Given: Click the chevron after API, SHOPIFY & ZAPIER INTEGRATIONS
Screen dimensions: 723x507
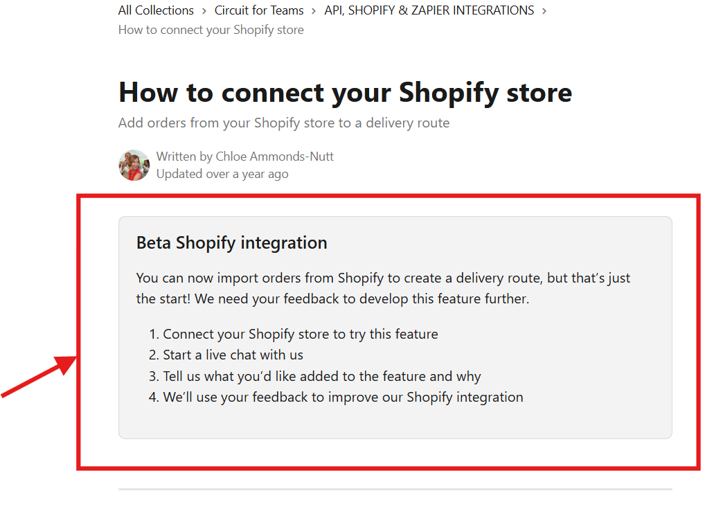Looking at the screenshot, I should (x=544, y=10).
